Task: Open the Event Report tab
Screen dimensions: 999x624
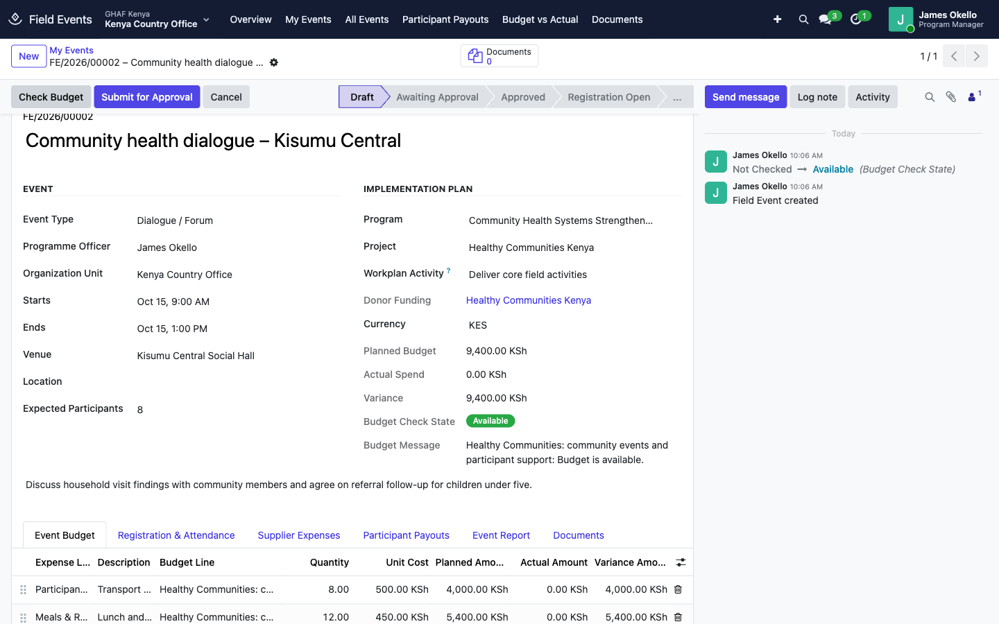Action: coord(501,535)
